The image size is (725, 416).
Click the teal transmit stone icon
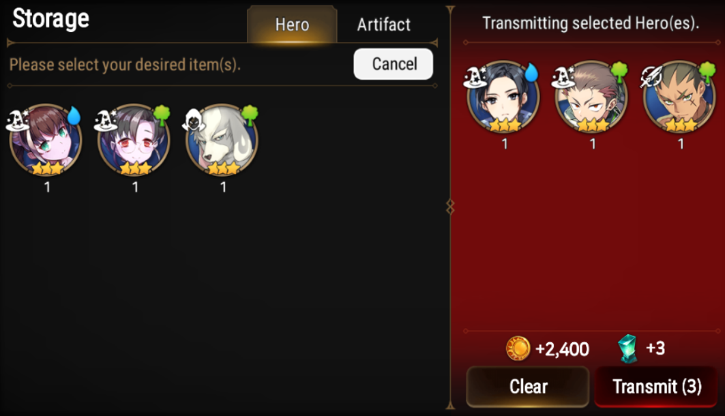tap(628, 348)
